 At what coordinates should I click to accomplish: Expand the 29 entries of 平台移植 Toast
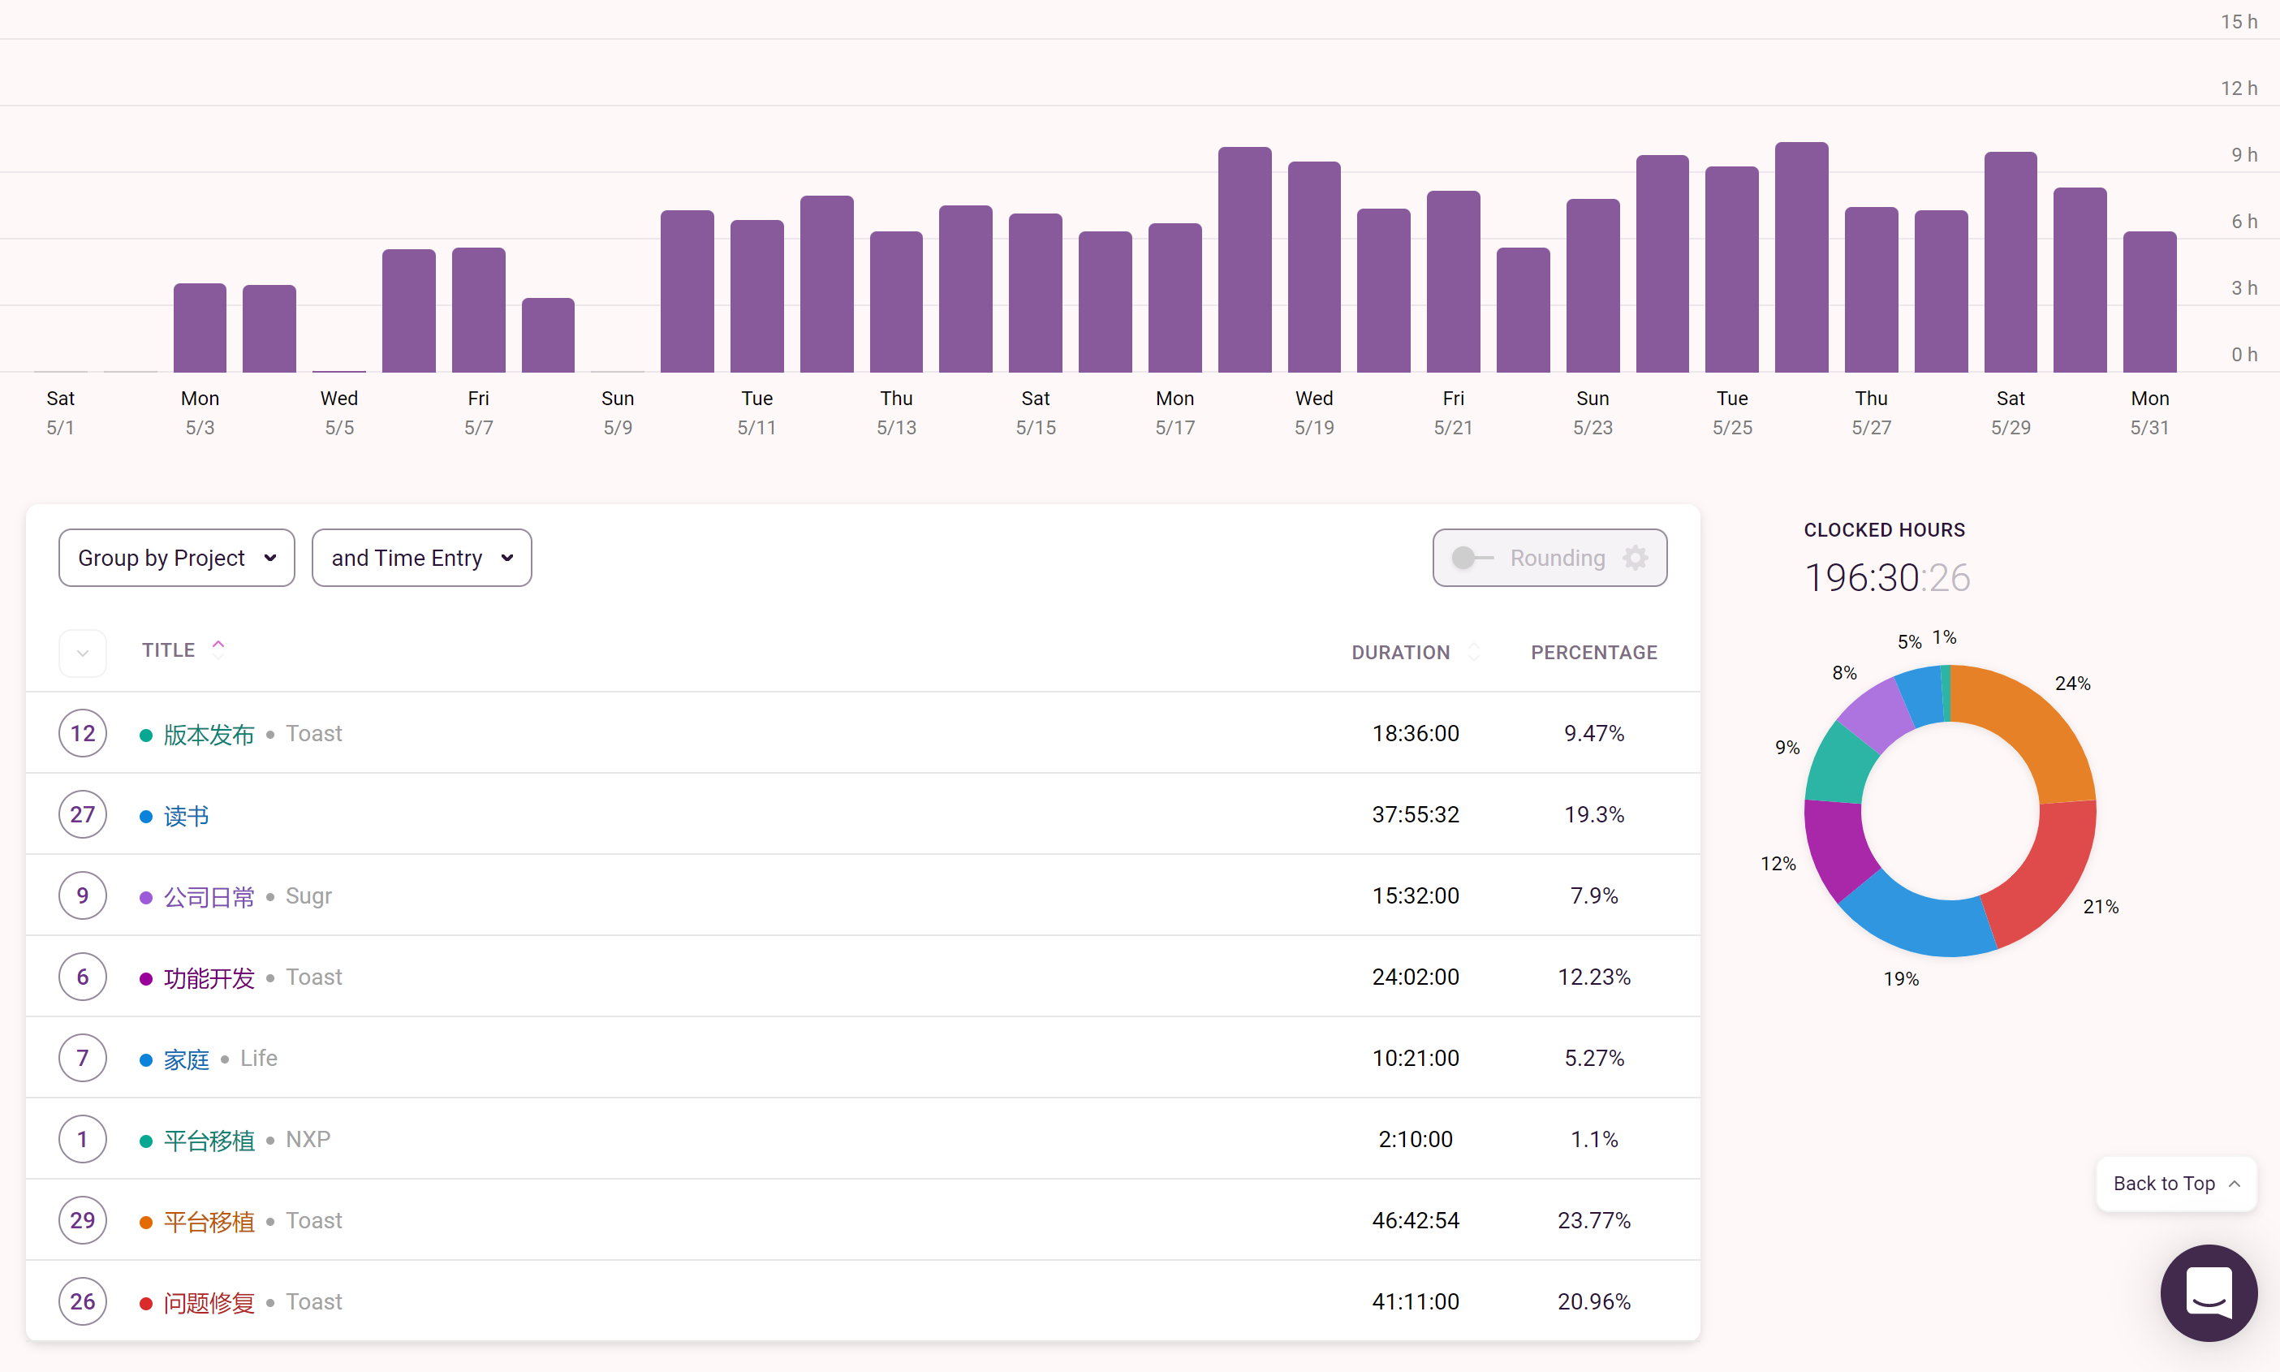coord(82,1220)
